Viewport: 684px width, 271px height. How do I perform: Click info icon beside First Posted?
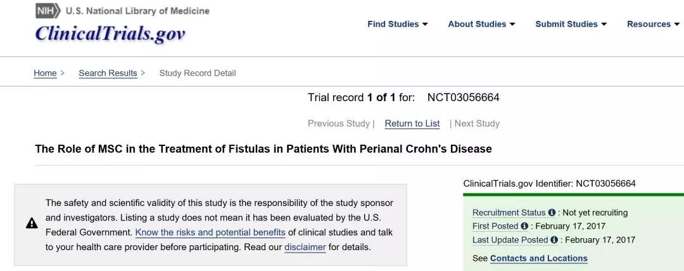pyautogui.click(x=524, y=226)
